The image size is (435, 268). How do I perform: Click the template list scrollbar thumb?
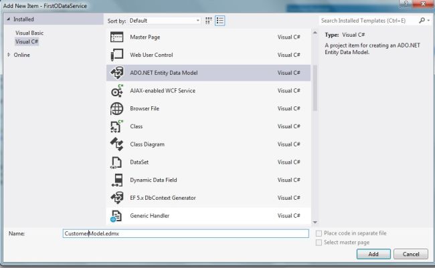click(x=315, y=88)
